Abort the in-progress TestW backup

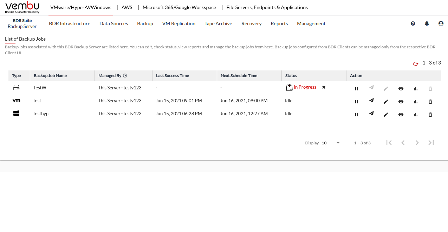[x=324, y=87]
